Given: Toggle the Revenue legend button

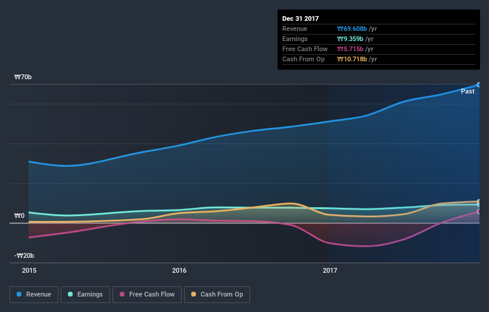Looking at the screenshot, I should point(34,295).
